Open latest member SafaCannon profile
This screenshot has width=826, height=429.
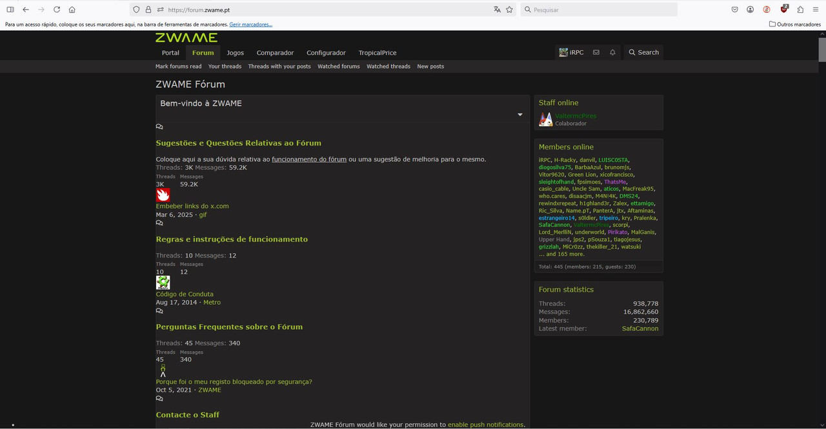click(640, 329)
